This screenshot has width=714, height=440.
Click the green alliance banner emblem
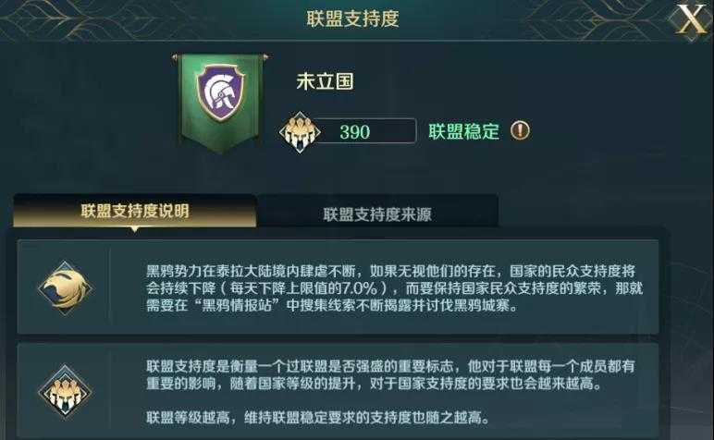click(x=220, y=103)
